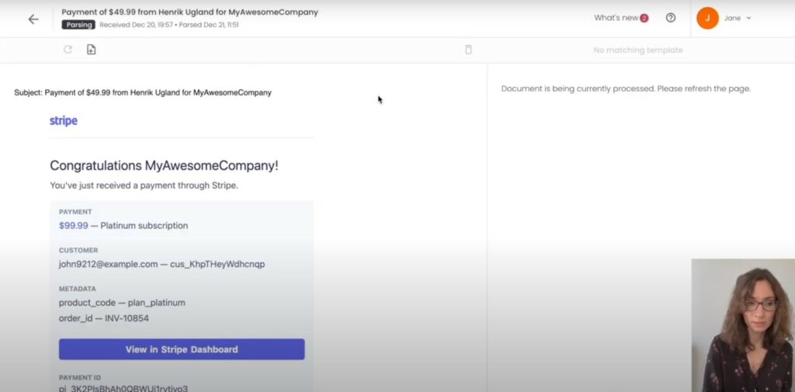Click the document title in header
Screen dimensions: 795x392
[x=189, y=12]
